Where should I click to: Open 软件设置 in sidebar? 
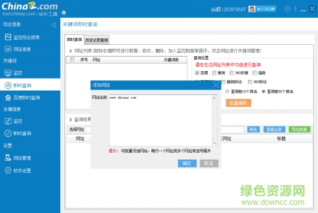pyautogui.click(x=18, y=171)
